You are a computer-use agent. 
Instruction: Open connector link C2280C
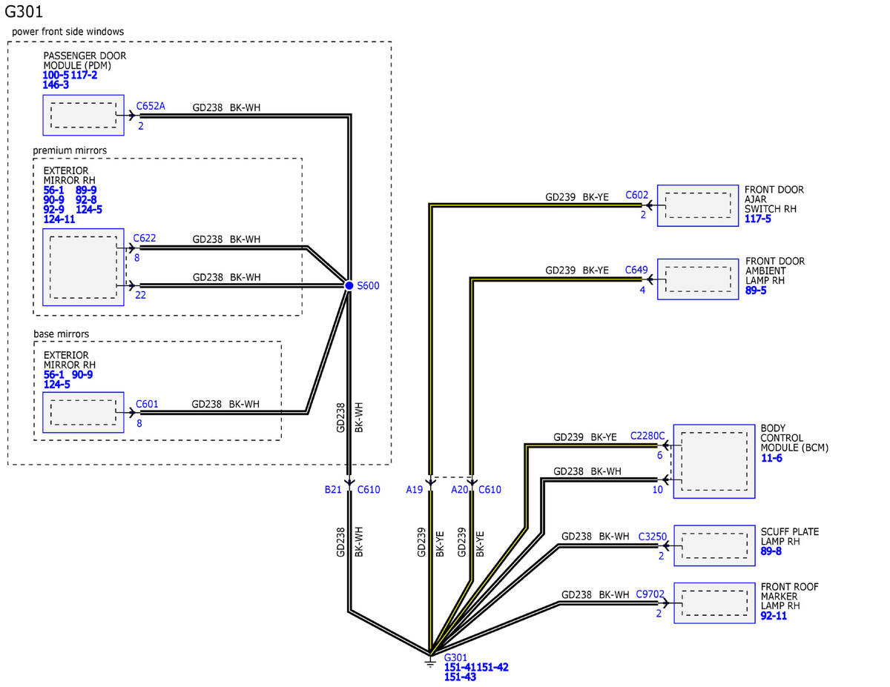pyautogui.click(x=647, y=436)
